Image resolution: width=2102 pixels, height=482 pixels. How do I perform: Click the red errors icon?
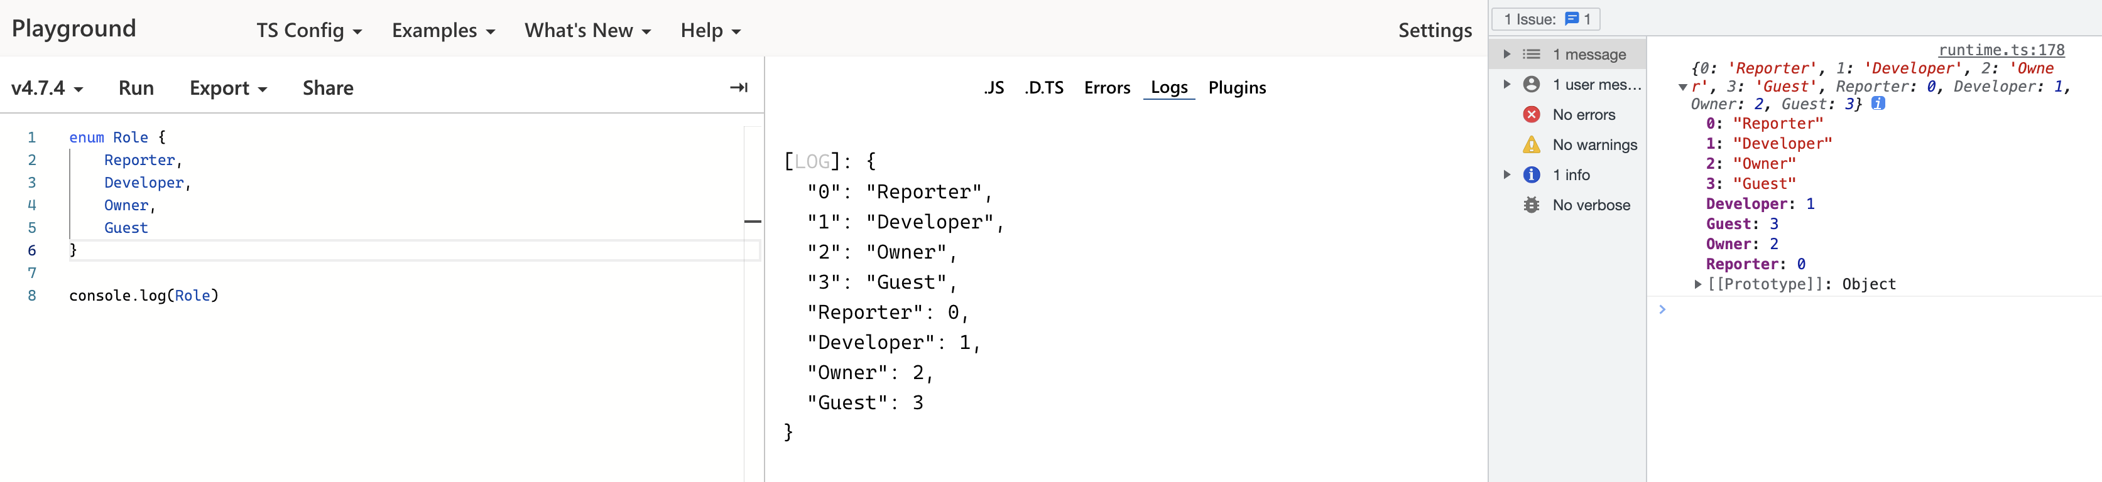(1532, 115)
